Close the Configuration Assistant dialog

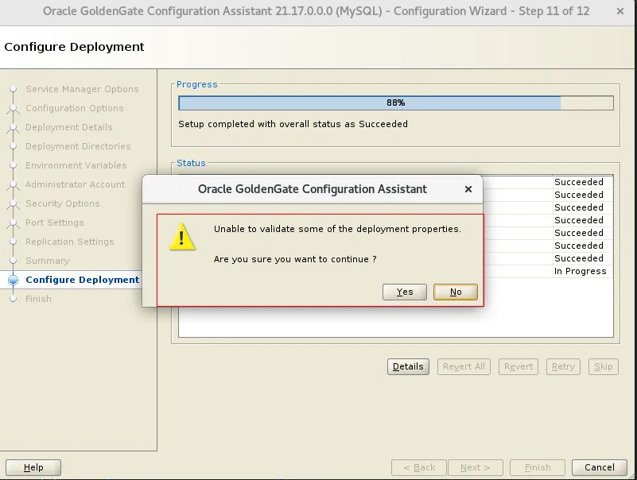pos(468,189)
